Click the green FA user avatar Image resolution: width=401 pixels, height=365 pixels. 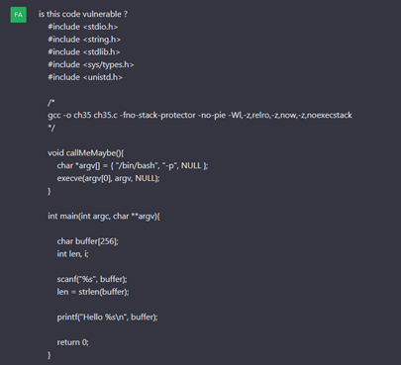click(19, 15)
